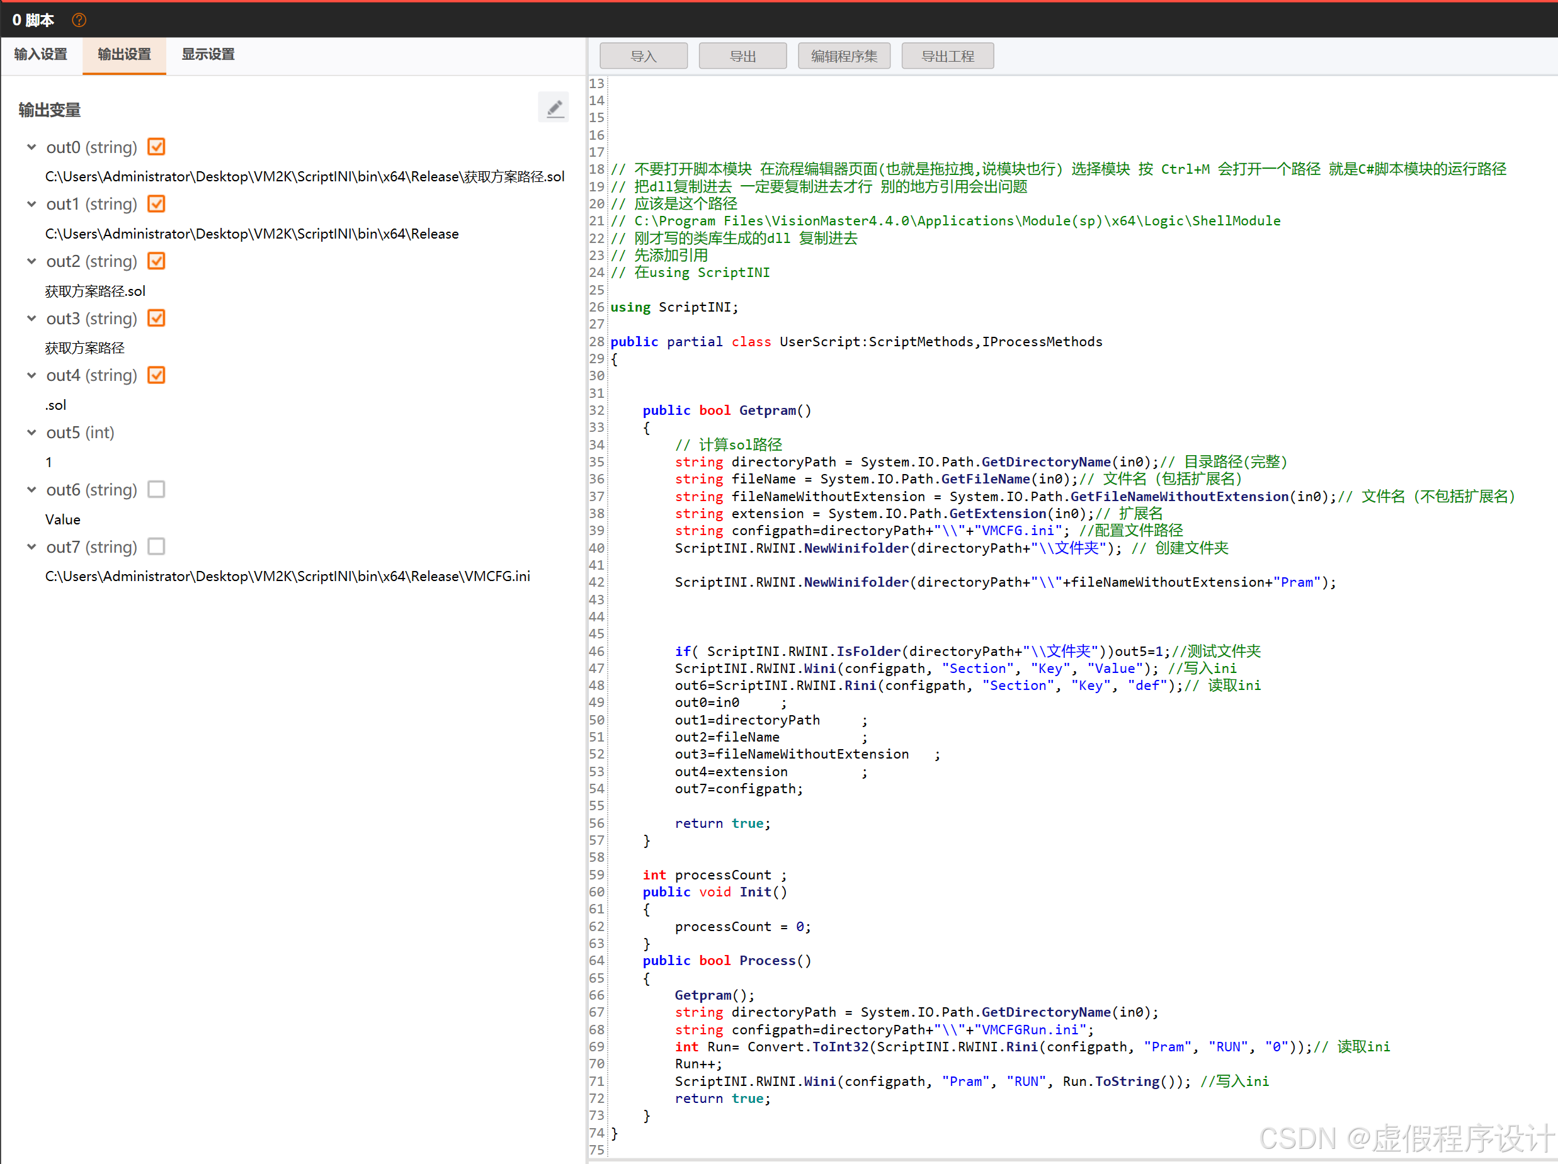Collapse the out7 variable chevron
This screenshot has height=1164, width=1558.
(x=31, y=546)
